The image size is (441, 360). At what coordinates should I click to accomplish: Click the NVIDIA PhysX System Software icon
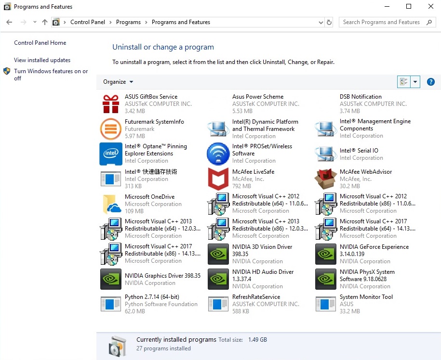(326, 279)
